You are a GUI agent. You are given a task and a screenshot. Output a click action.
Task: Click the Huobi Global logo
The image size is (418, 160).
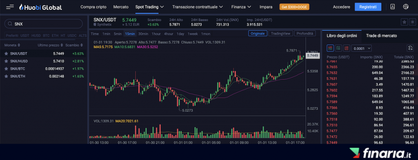coord(40,7)
